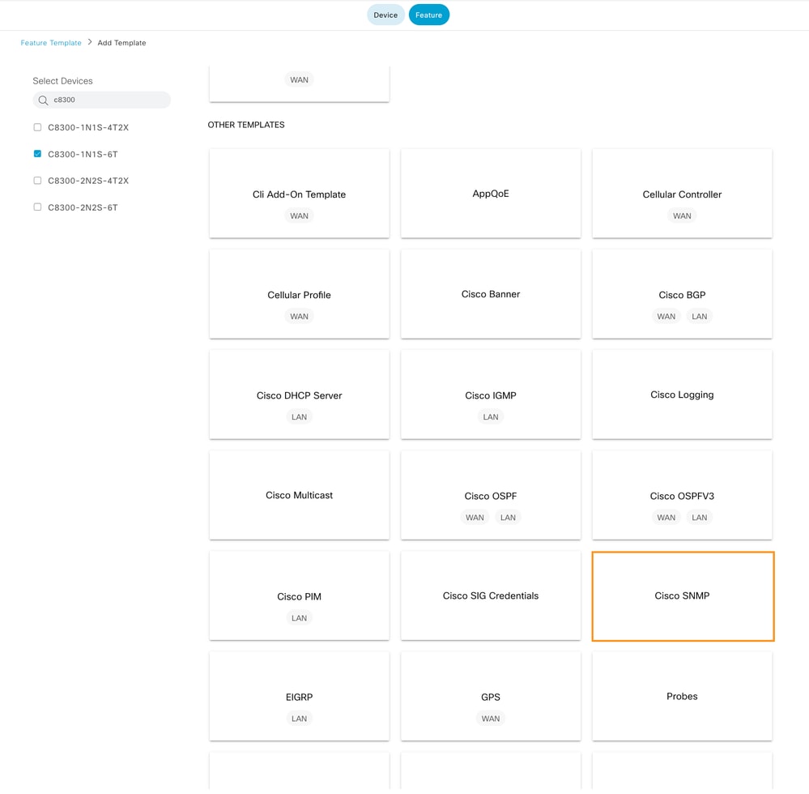The height and width of the screenshot is (794, 809).
Task: Check the C8300-1N1S-4T2X device checkbox
Action: tap(37, 127)
